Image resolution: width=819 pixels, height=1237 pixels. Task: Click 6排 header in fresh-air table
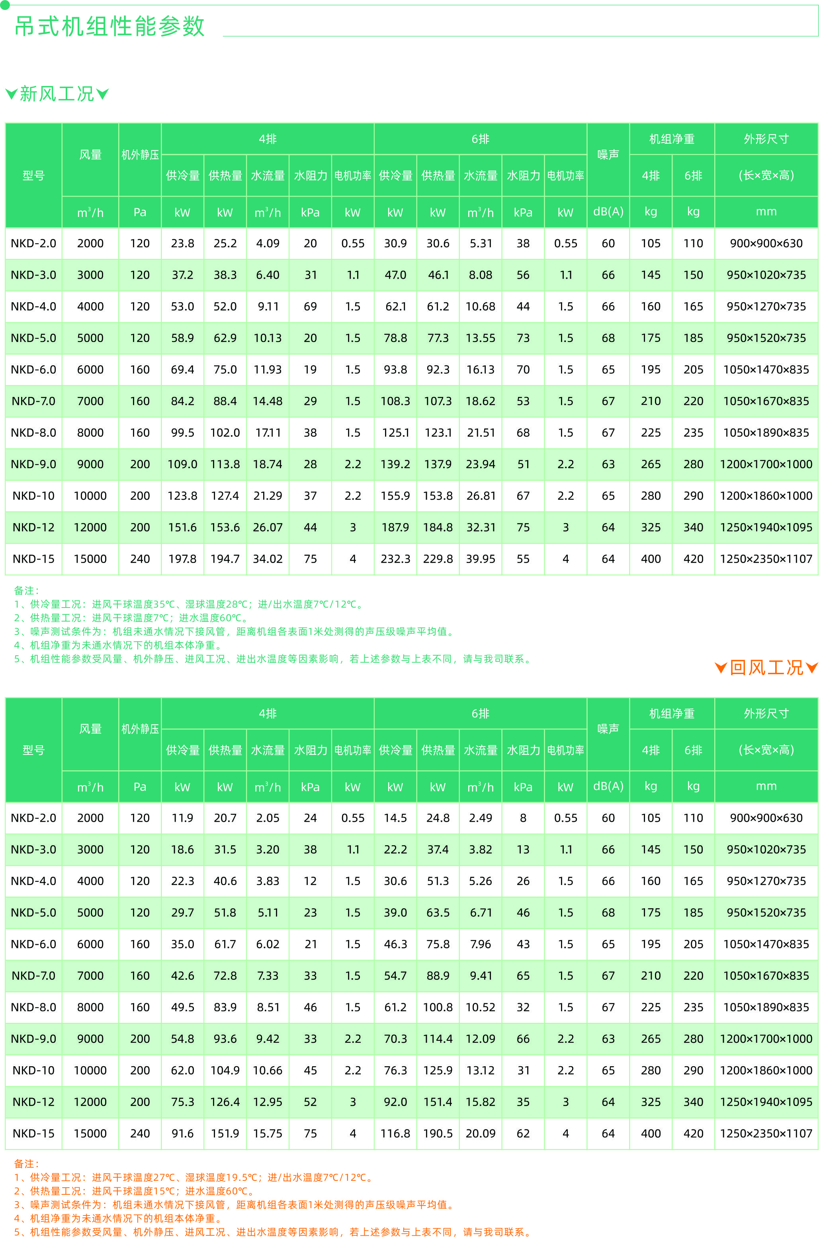[x=480, y=139]
